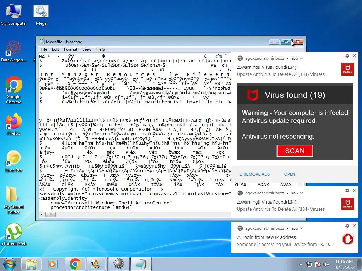The image size is (362, 271).
Task: Open the volume speaker tray icon
Action: [x=326, y=264]
